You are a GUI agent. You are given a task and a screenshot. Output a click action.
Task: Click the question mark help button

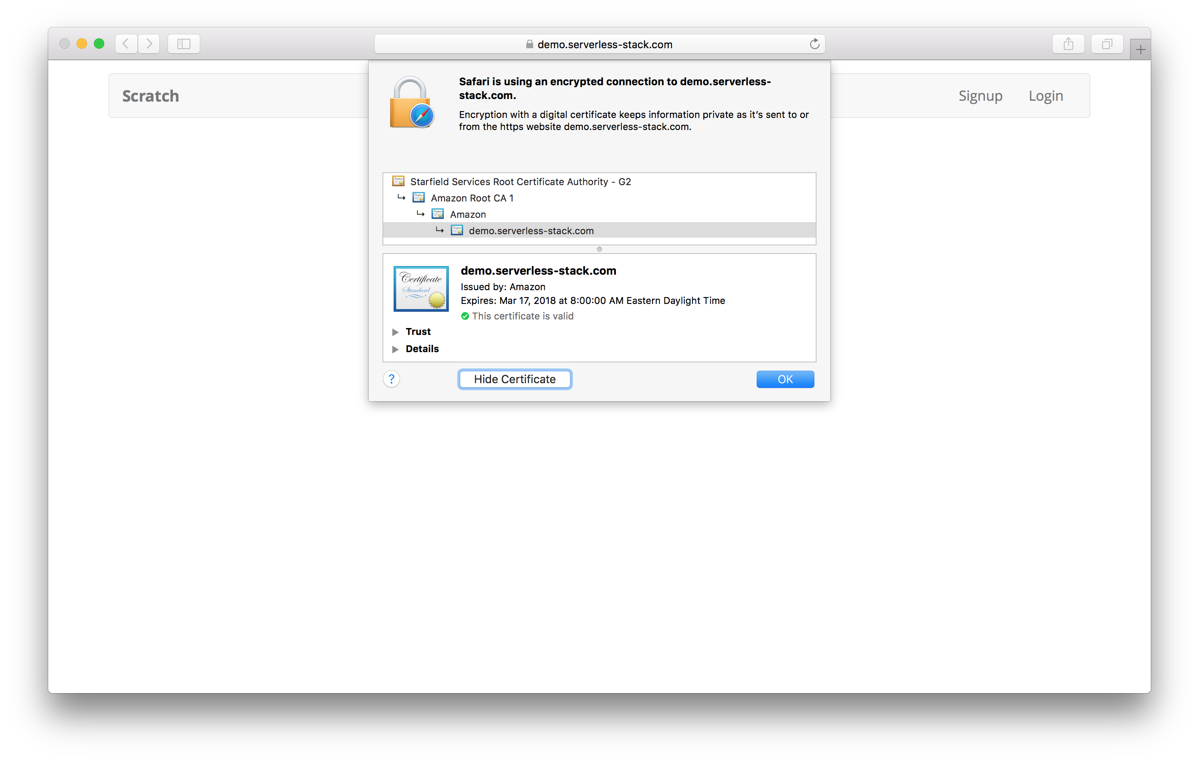(391, 379)
